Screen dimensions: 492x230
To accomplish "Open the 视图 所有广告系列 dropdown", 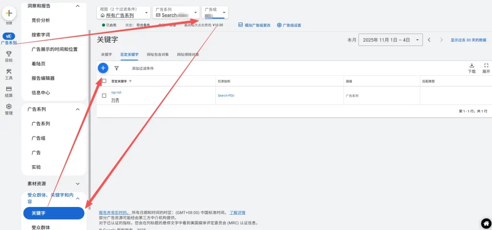I will (x=123, y=12).
